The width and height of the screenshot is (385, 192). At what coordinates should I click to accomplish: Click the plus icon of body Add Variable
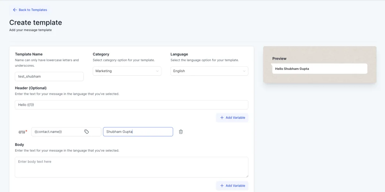point(222,186)
